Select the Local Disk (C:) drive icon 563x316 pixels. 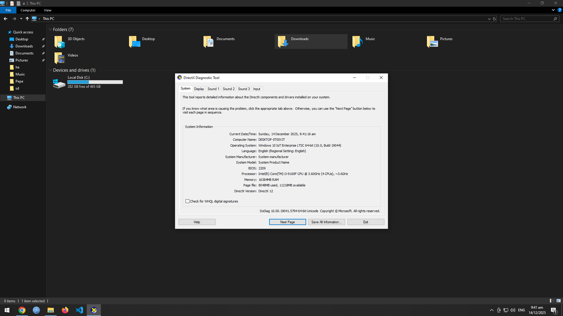59,83
